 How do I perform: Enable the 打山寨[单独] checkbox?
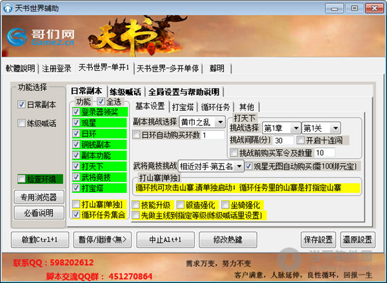tap(76, 204)
